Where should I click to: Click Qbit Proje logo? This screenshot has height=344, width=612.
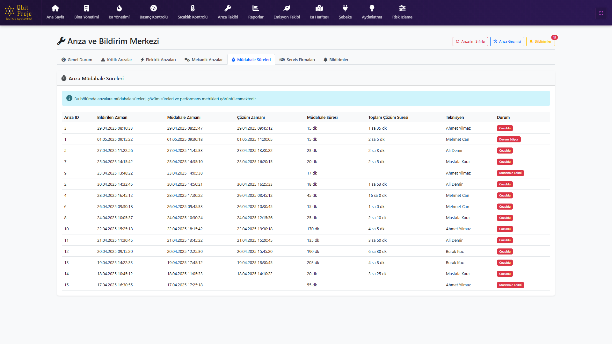19,13
